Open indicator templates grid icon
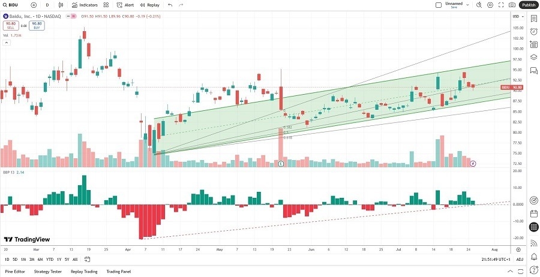Viewport: 540px width, 277px height. click(x=106, y=5)
